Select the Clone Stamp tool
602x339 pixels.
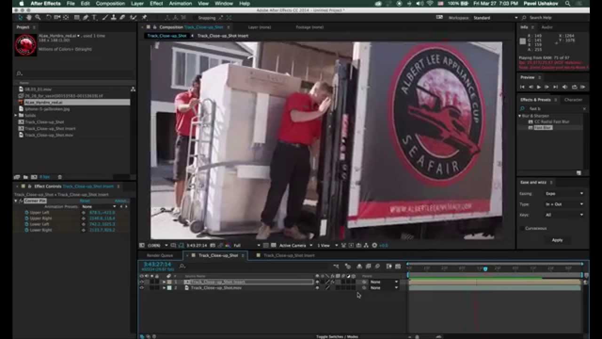click(x=113, y=17)
